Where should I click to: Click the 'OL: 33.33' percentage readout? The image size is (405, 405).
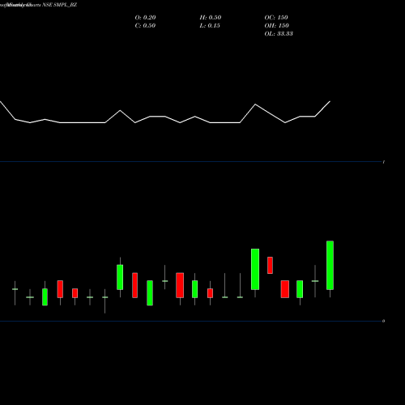(x=279, y=33)
